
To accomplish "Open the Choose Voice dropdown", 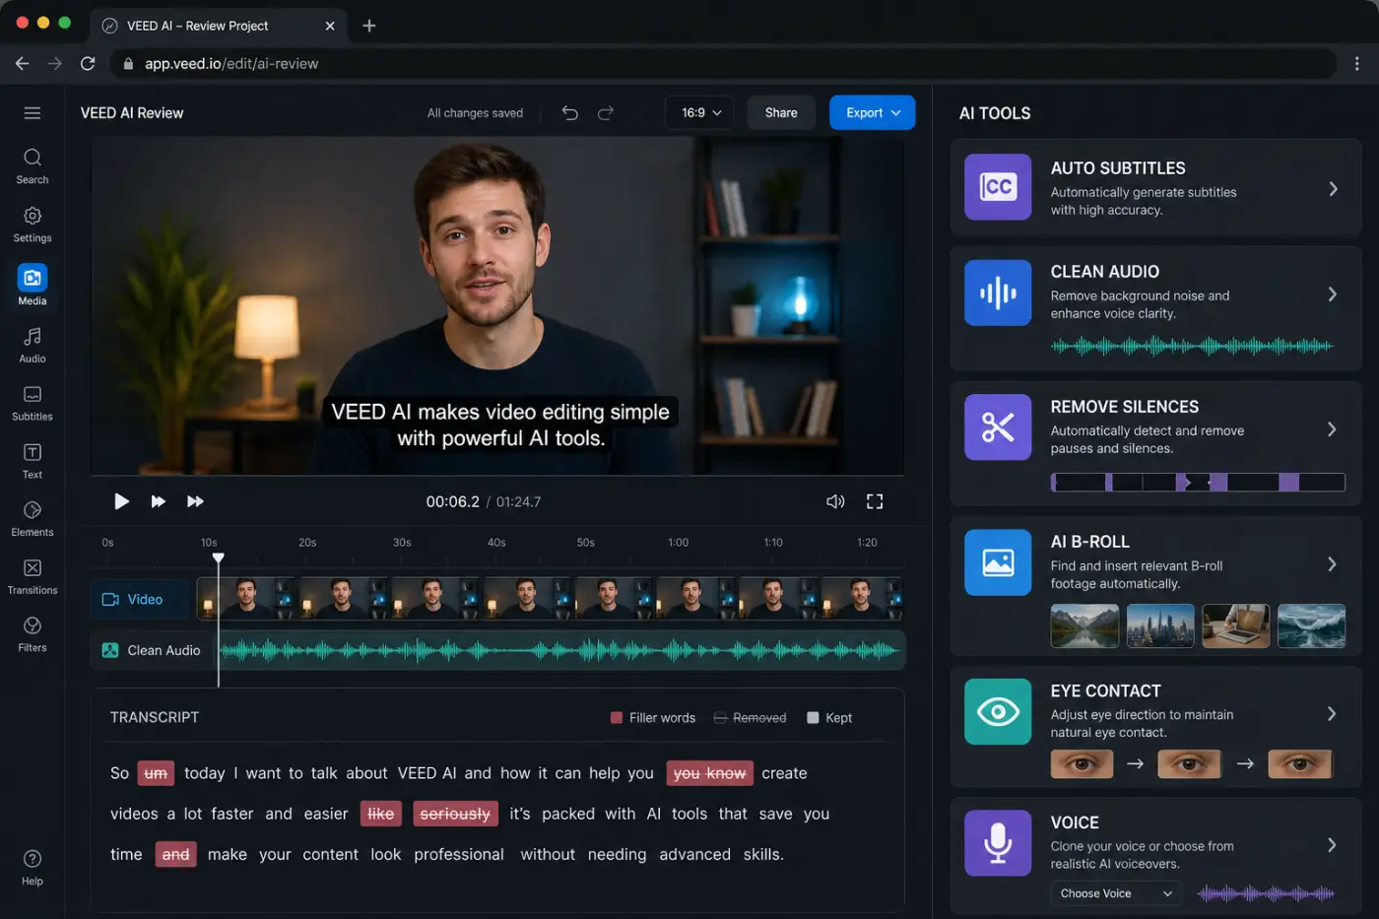I will [1116, 893].
